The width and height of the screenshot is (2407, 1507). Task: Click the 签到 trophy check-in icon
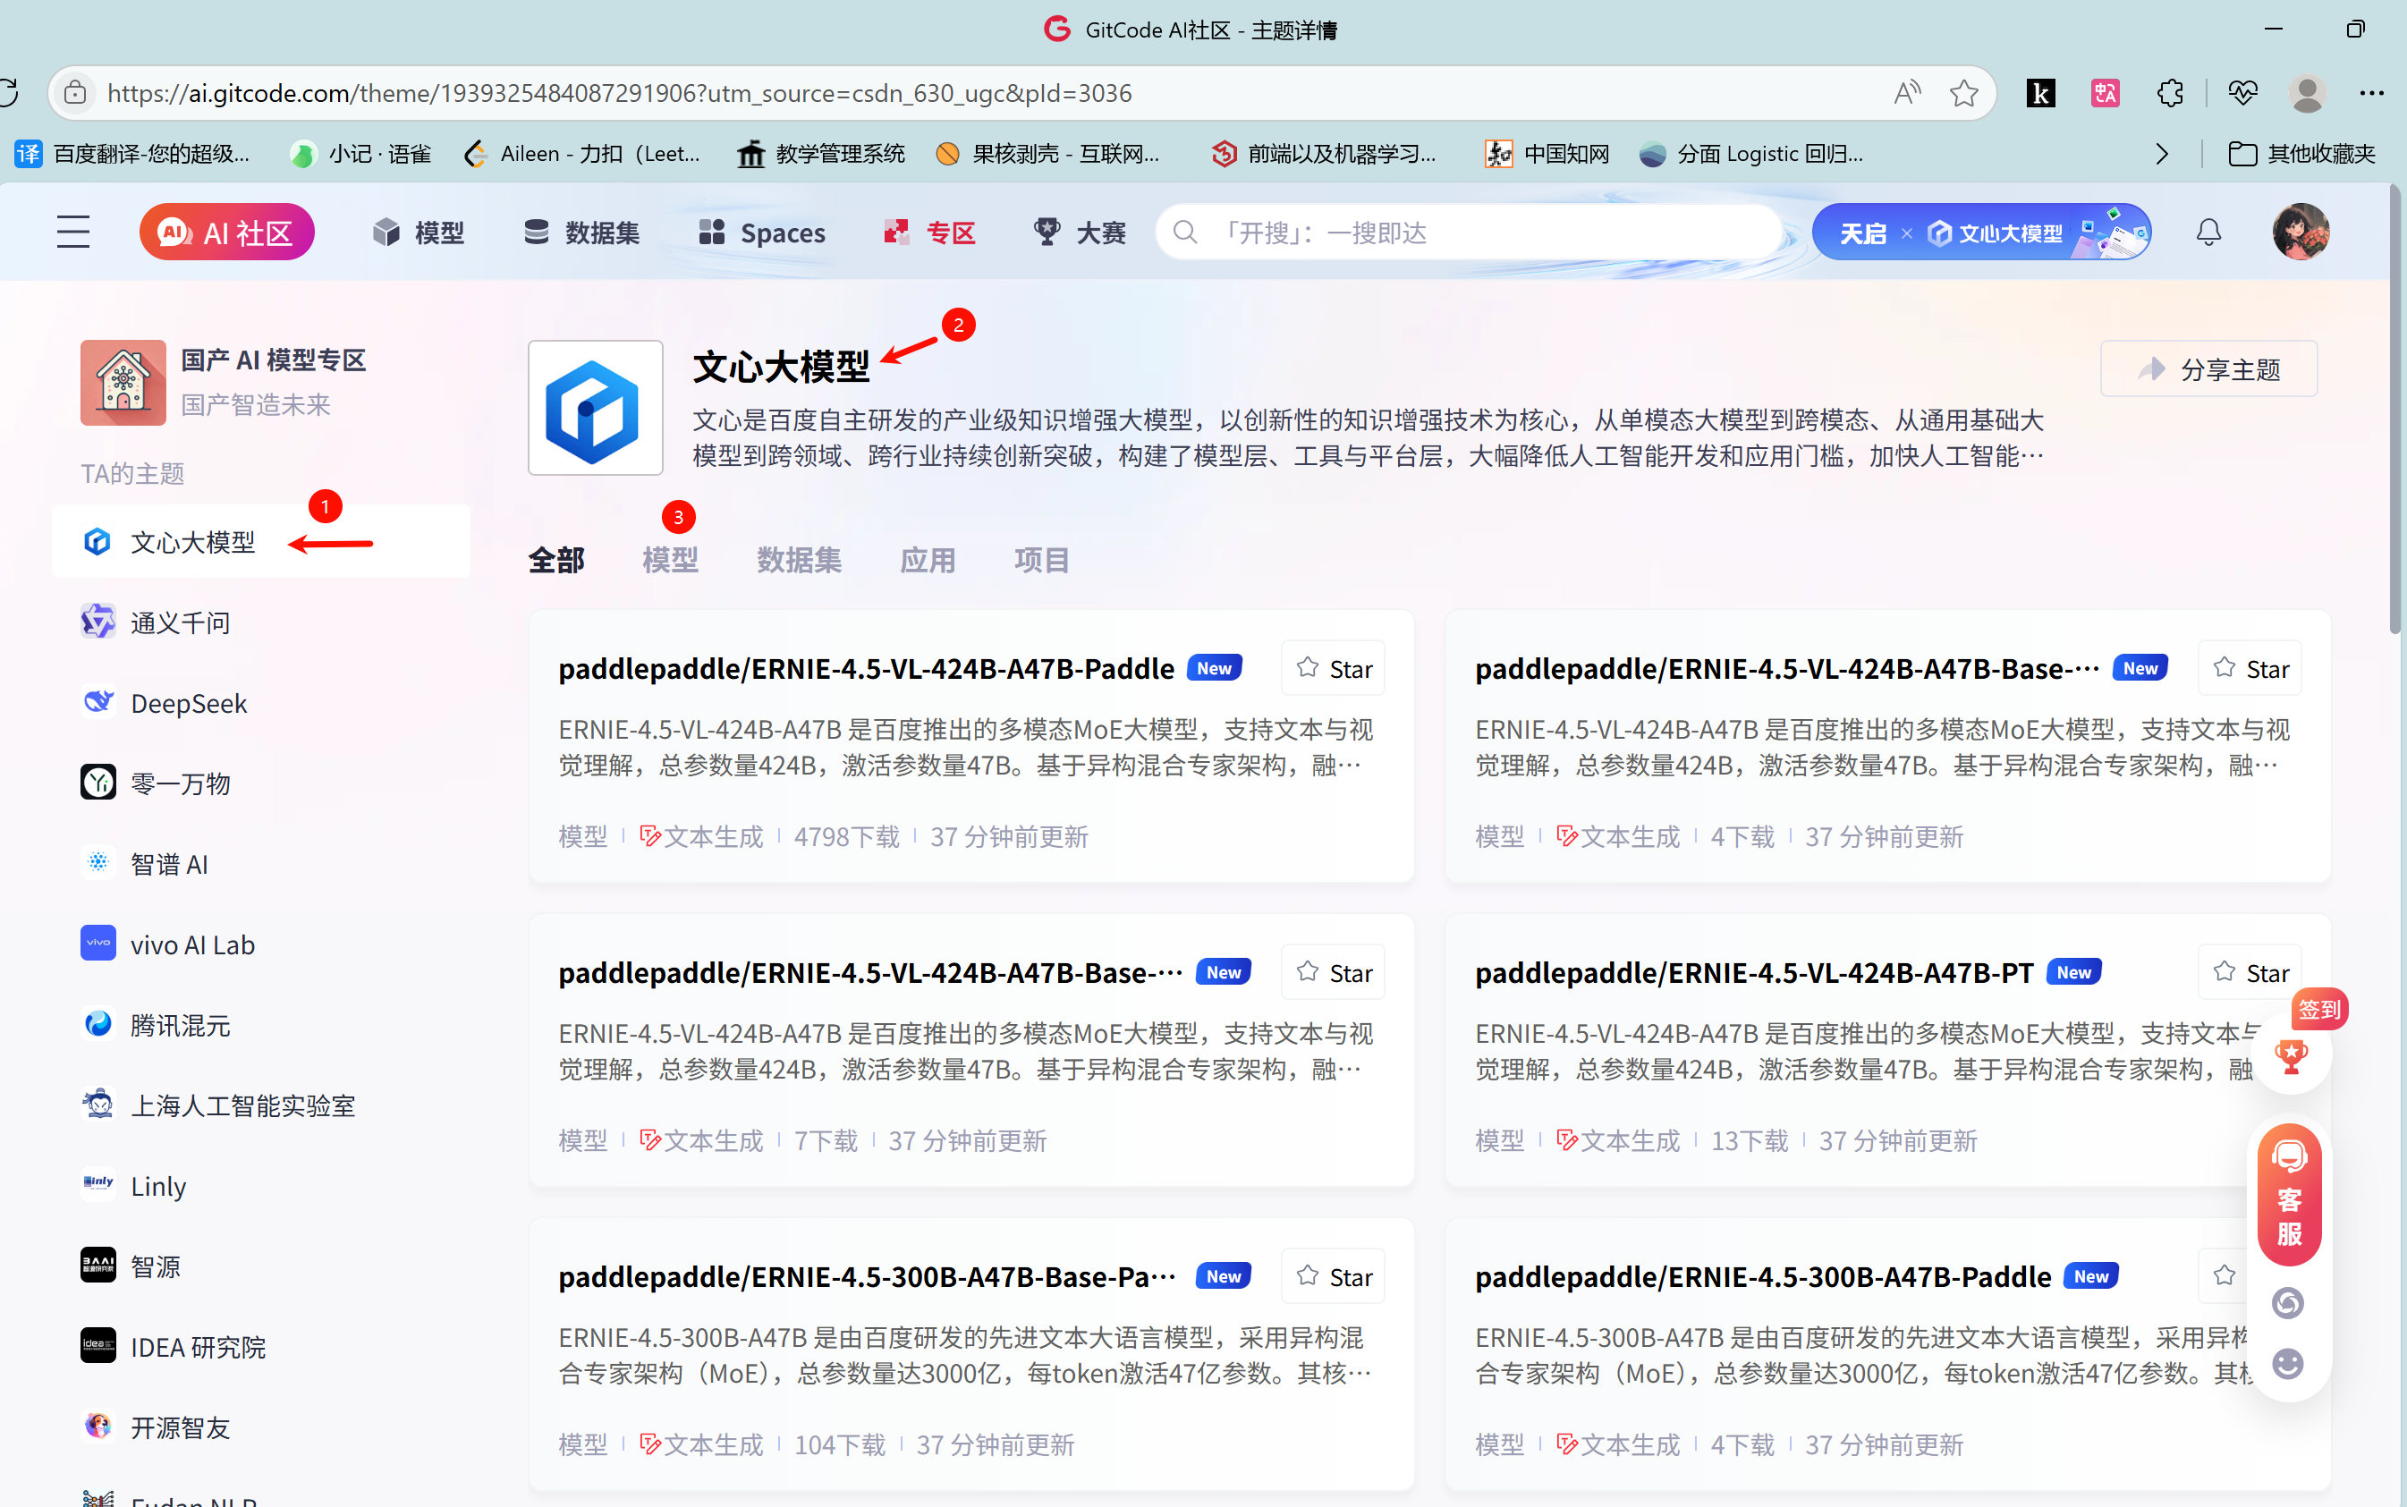pyautogui.click(x=2292, y=1054)
